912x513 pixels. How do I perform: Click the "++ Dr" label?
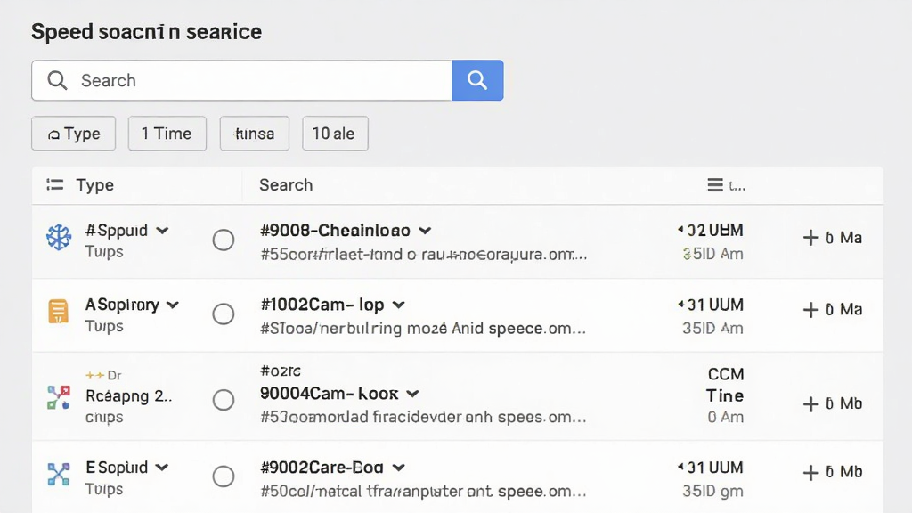[103, 375]
